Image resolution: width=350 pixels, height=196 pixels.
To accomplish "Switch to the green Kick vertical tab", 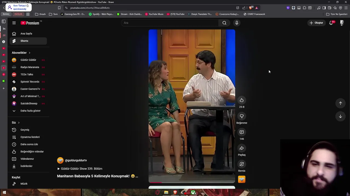I will 4,81.
